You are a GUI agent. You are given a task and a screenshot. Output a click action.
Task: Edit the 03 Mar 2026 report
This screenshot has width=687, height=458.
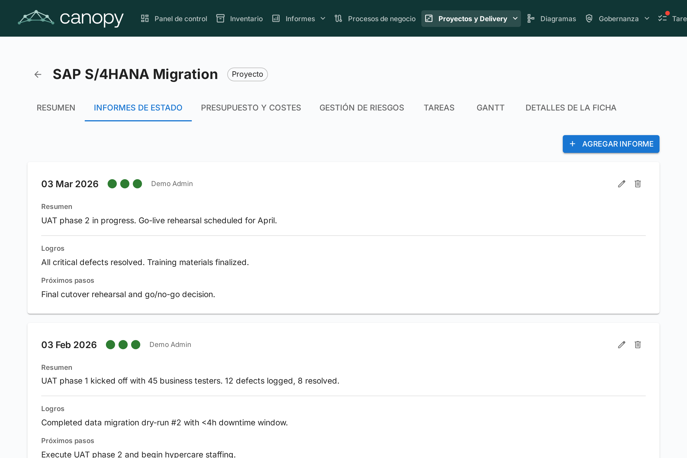click(621, 184)
